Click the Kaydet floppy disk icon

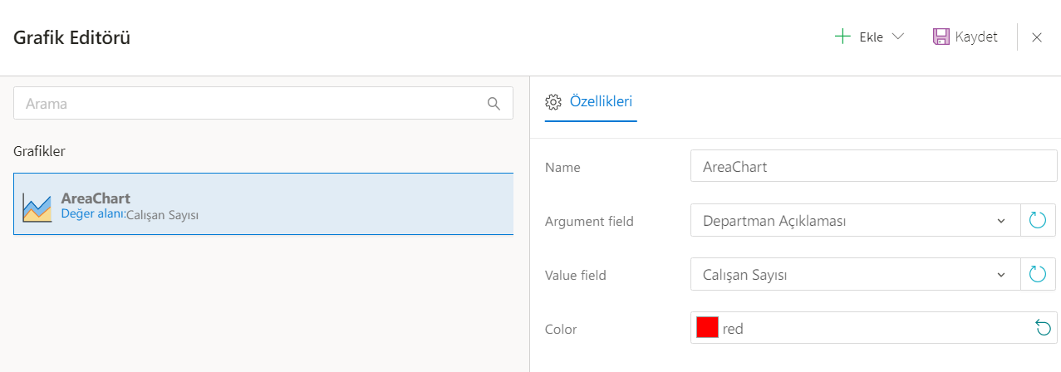pos(941,37)
